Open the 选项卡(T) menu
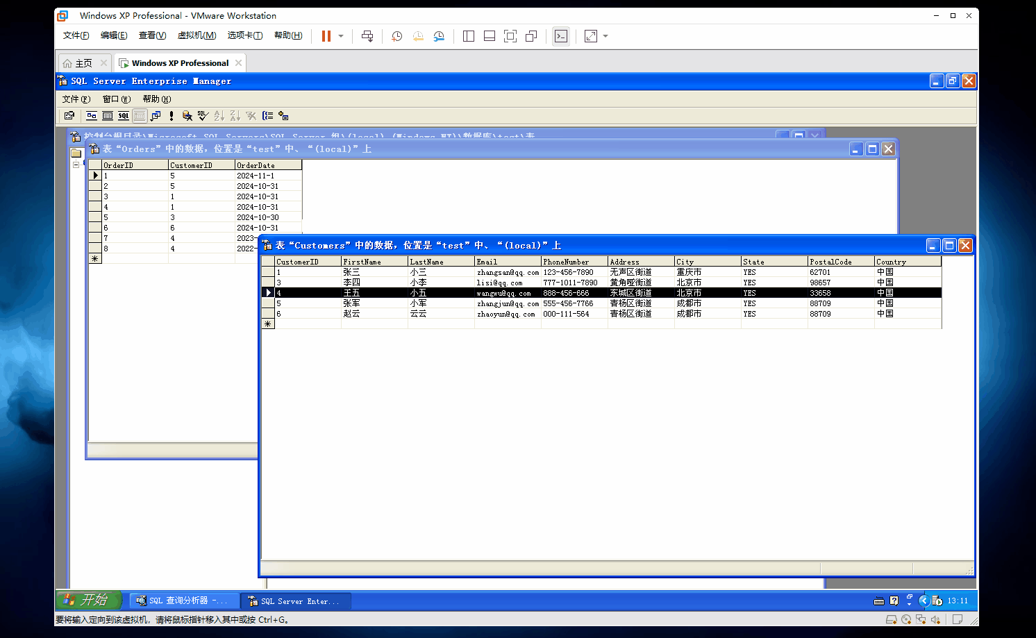The image size is (1036, 638). coord(245,35)
